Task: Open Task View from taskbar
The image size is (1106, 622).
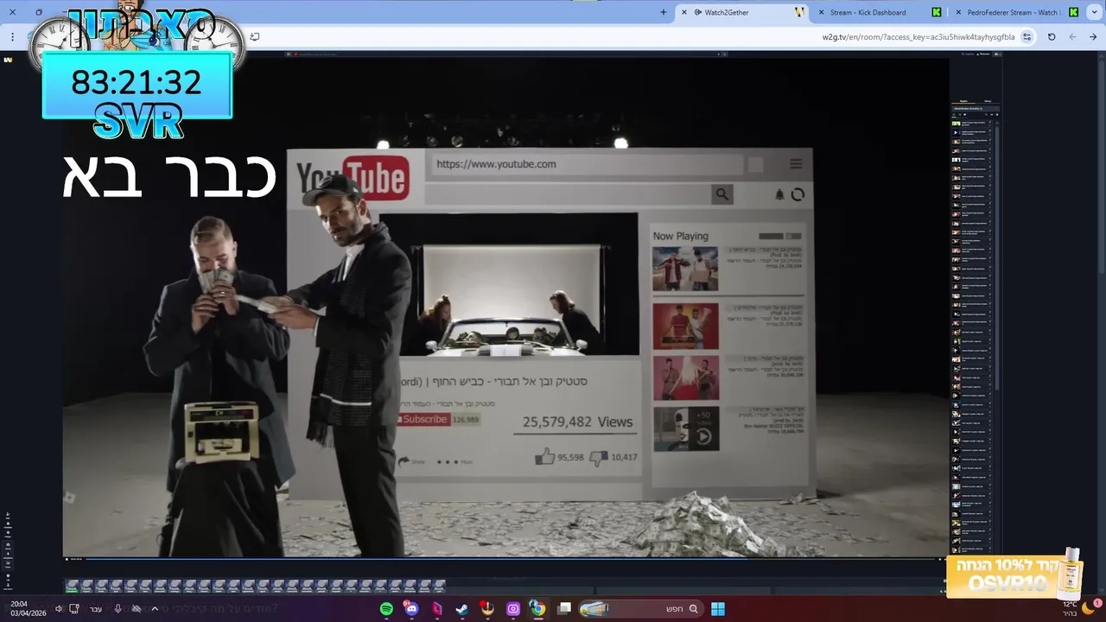Action: click(x=564, y=608)
